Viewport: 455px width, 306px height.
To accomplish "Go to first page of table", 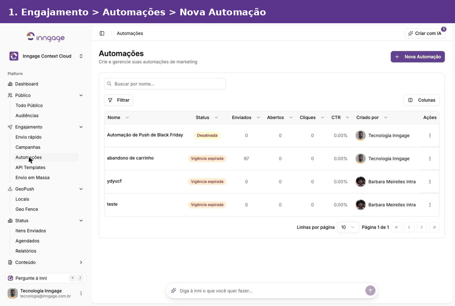I will (x=396, y=227).
